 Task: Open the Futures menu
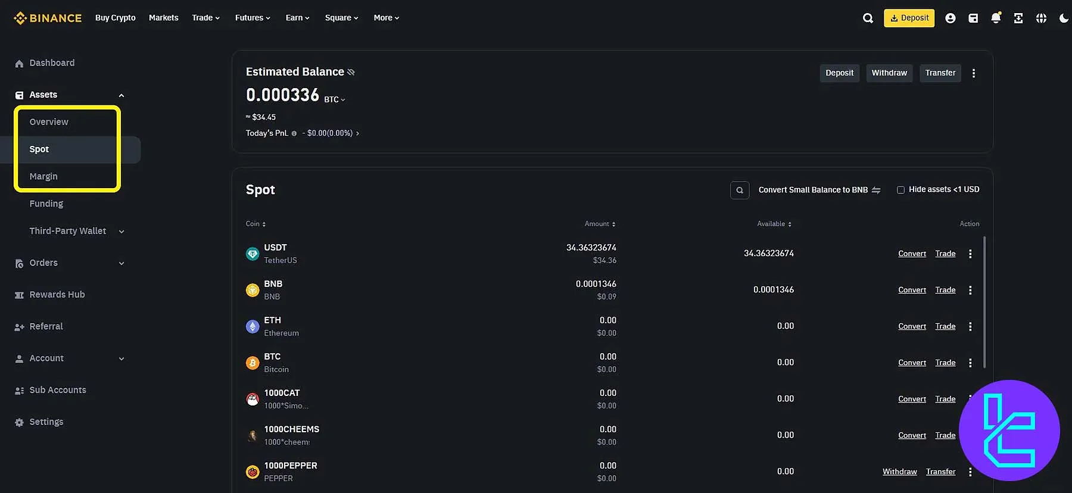(x=252, y=18)
